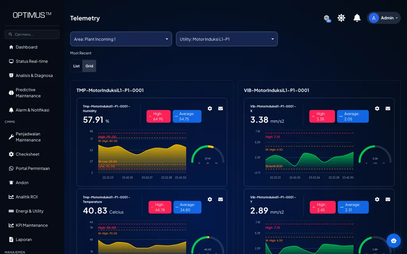Open Alarm & Notifikasi menu
The image size is (407, 254).
[32, 110]
